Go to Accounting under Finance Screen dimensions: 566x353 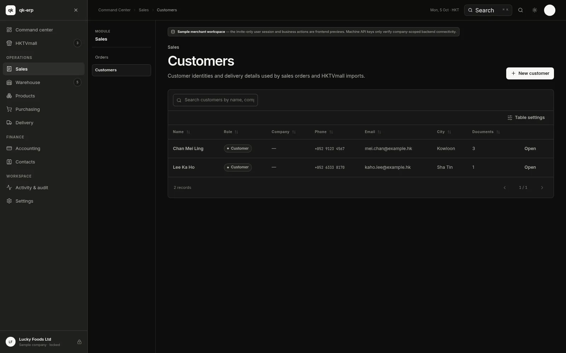click(44, 148)
